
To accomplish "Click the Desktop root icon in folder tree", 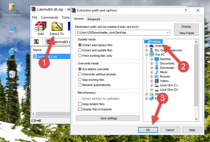I will [x=146, y=42].
